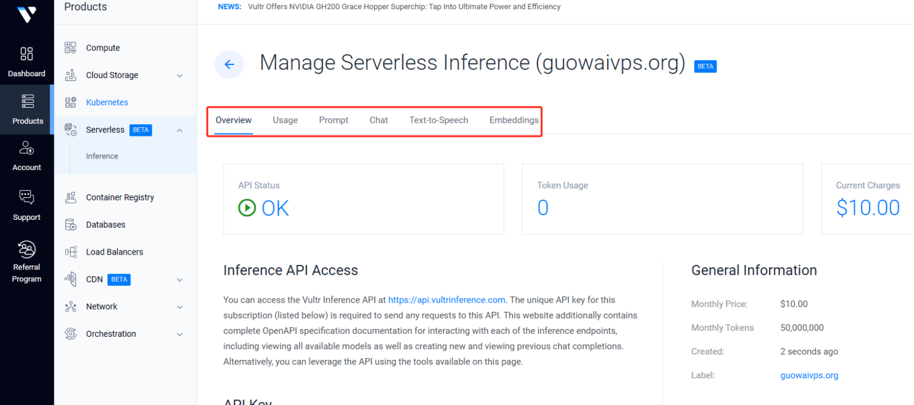Select the Compute product icon

(x=71, y=48)
